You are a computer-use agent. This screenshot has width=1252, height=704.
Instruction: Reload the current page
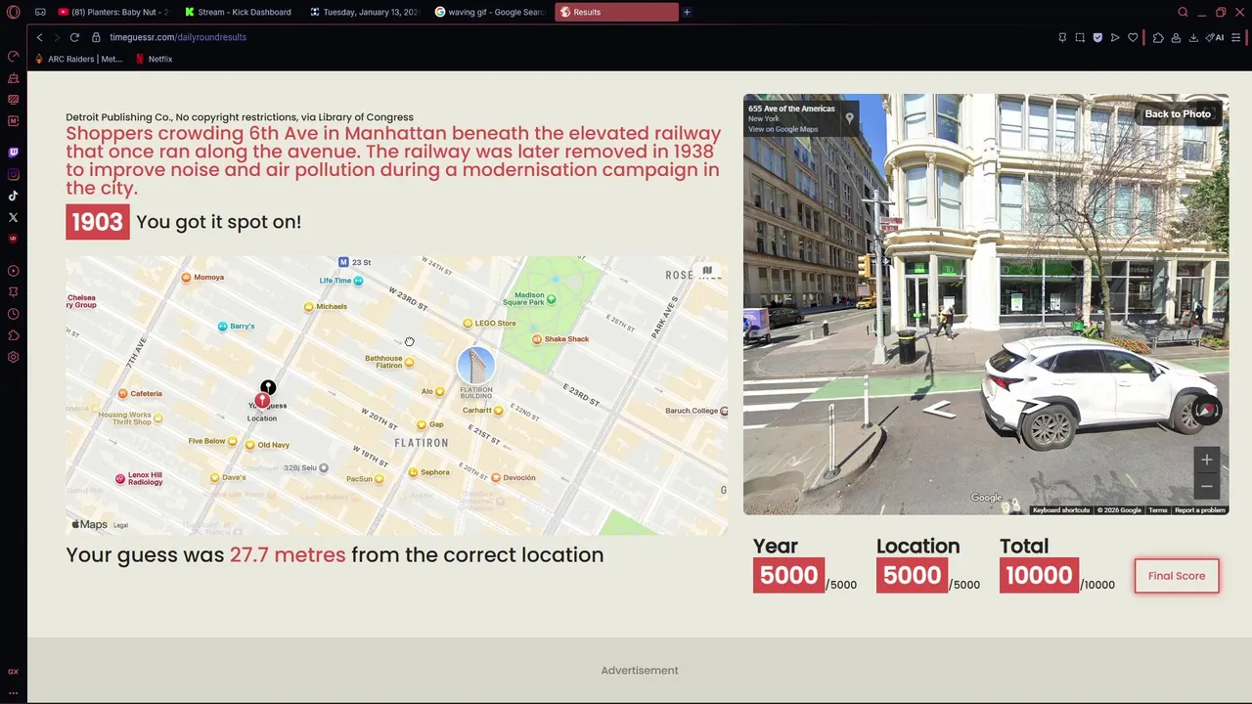tap(74, 37)
